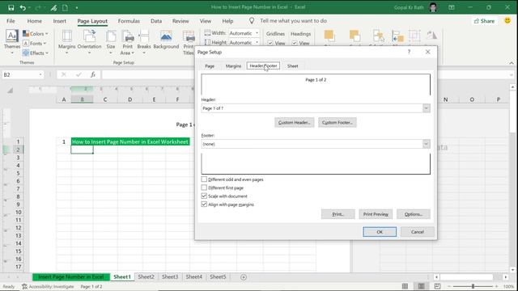This screenshot has height=291, width=518.
Task: Toggle Different first page checkbox
Action: [204, 188]
